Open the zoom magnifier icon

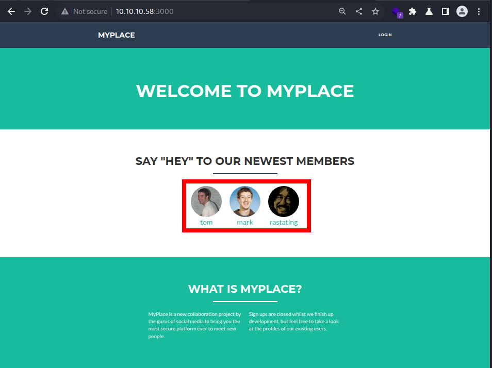(x=342, y=12)
